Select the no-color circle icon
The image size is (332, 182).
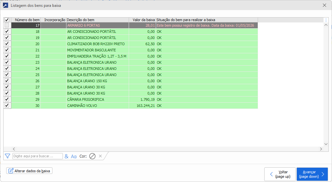click(92, 156)
